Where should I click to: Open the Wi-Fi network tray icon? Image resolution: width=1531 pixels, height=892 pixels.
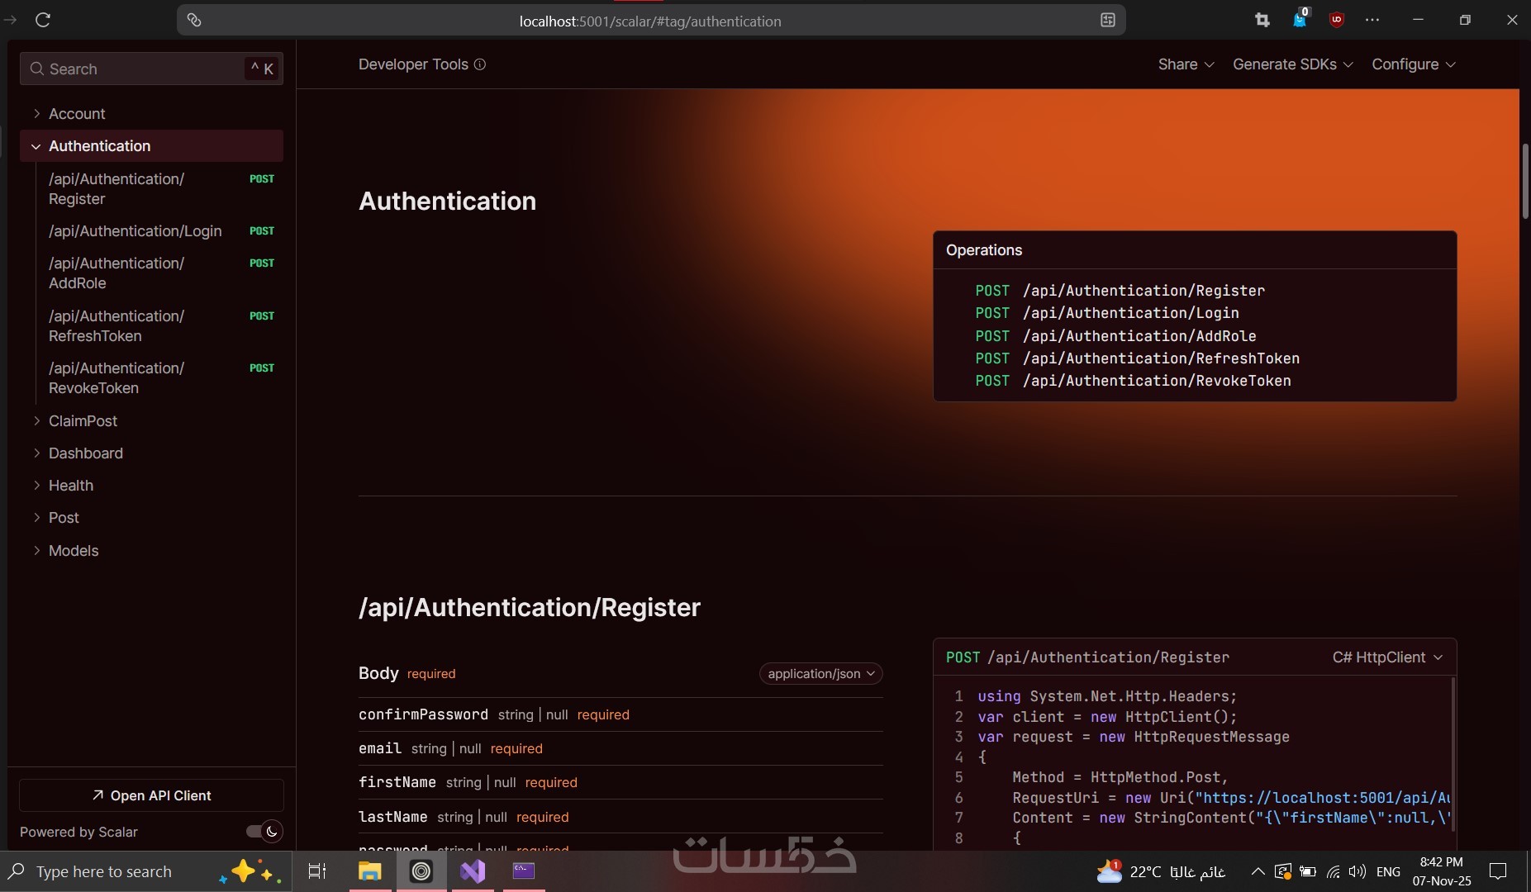pyautogui.click(x=1333, y=871)
